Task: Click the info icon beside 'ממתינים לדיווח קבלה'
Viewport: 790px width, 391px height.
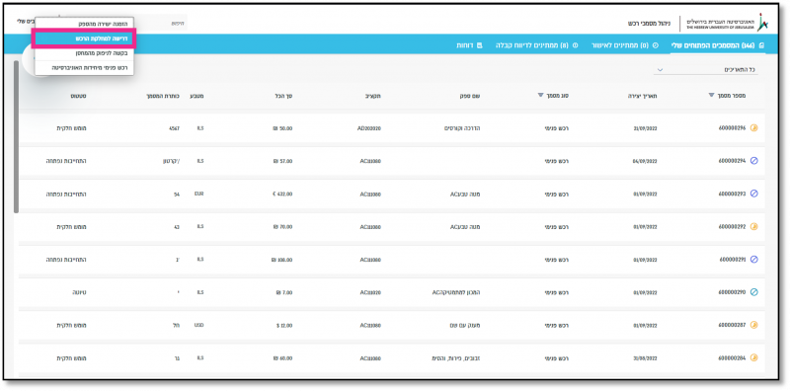Action: click(x=576, y=45)
